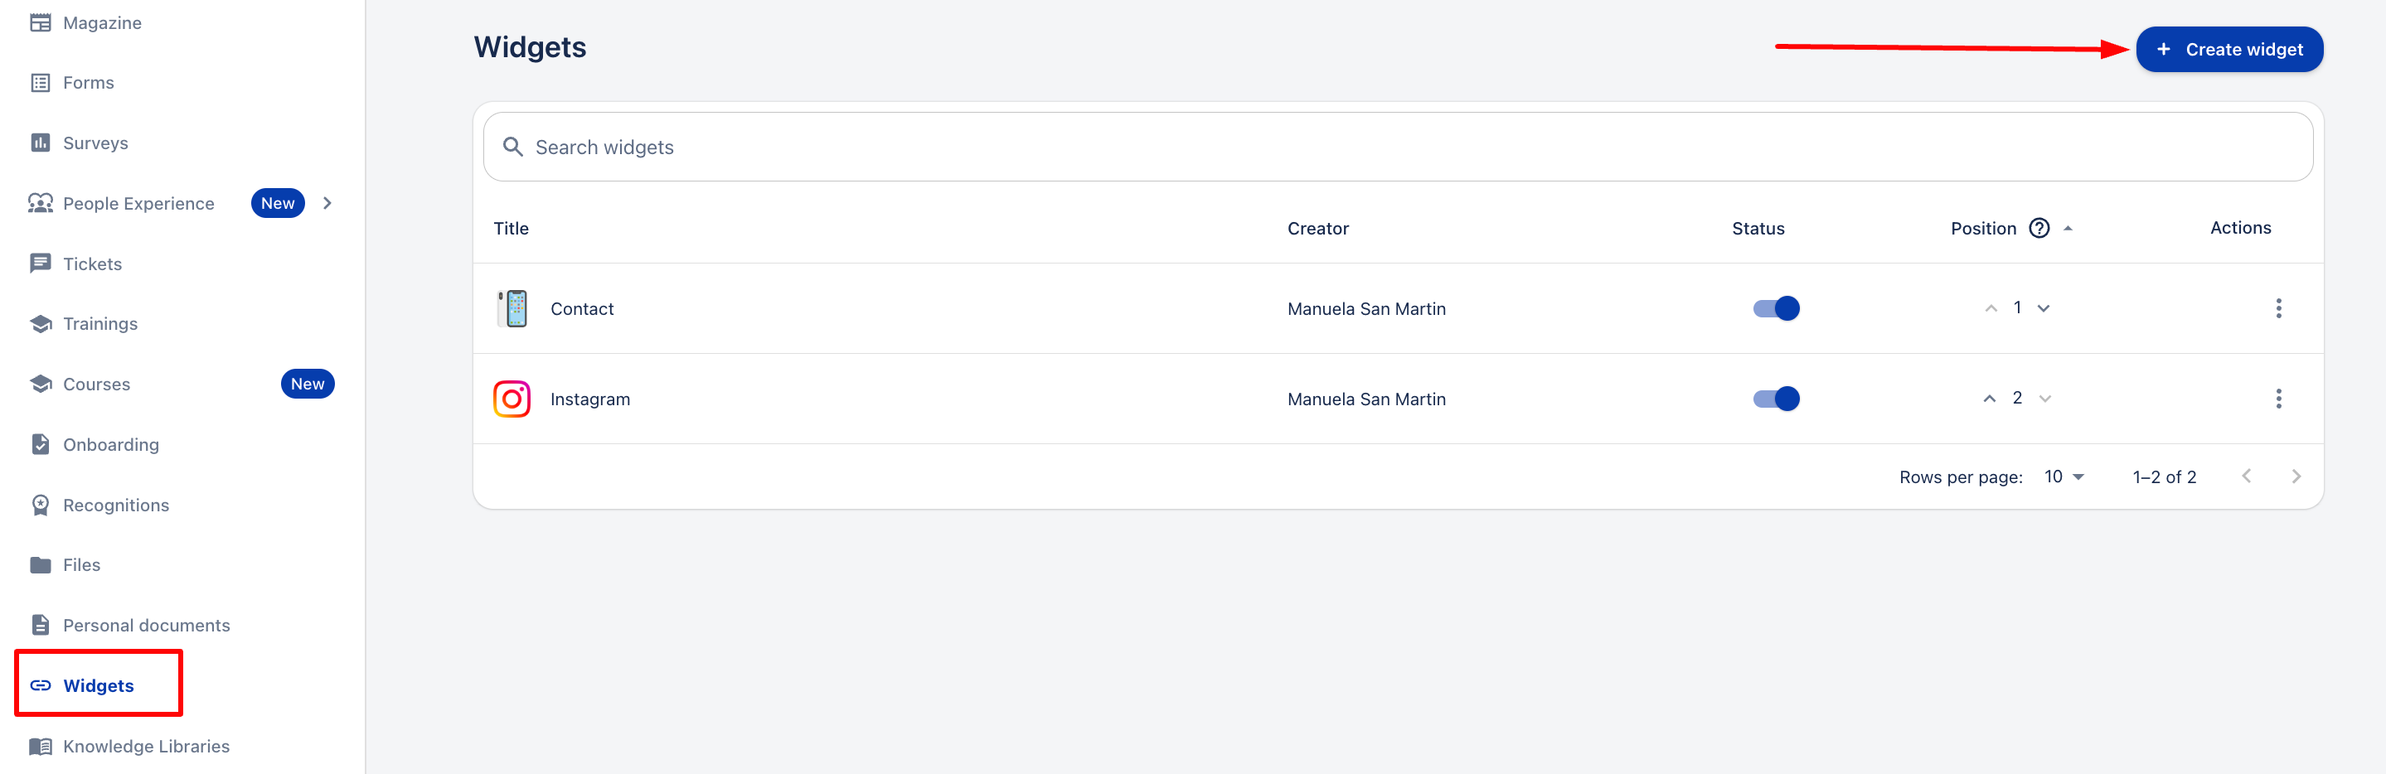The width and height of the screenshot is (2386, 774).
Task: Expand the People Experience submenu chevron
Action: point(327,204)
